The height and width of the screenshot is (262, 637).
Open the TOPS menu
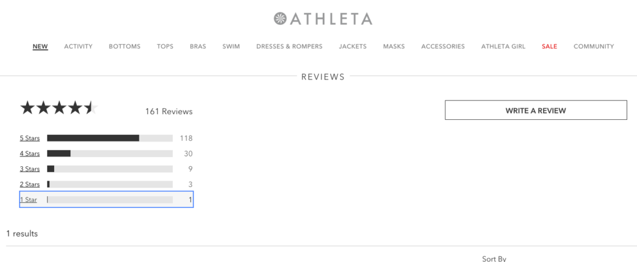[x=165, y=47]
